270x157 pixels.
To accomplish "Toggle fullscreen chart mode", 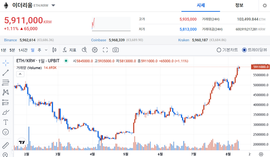I will 105,50.
